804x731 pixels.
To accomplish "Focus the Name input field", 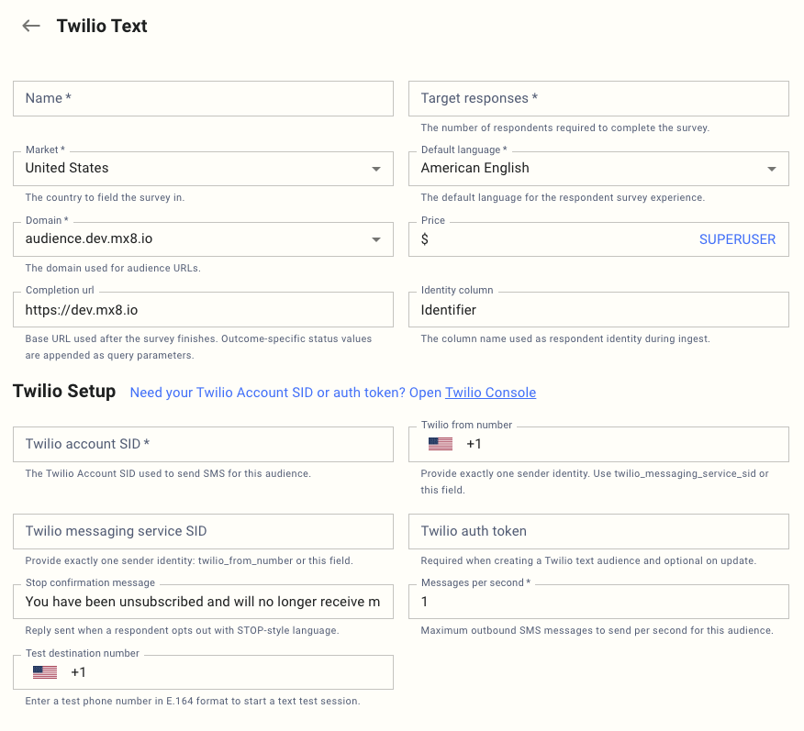I will click(x=203, y=98).
